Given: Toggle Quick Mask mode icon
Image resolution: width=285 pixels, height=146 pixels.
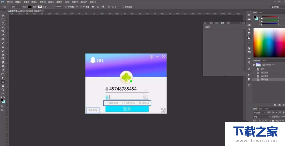Looking at the screenshot, I should tap(3, 106).
